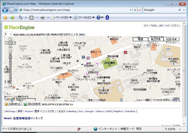Click the Bluetooth toolbar icon
This screenshot has height=133, width=188.
107,18
